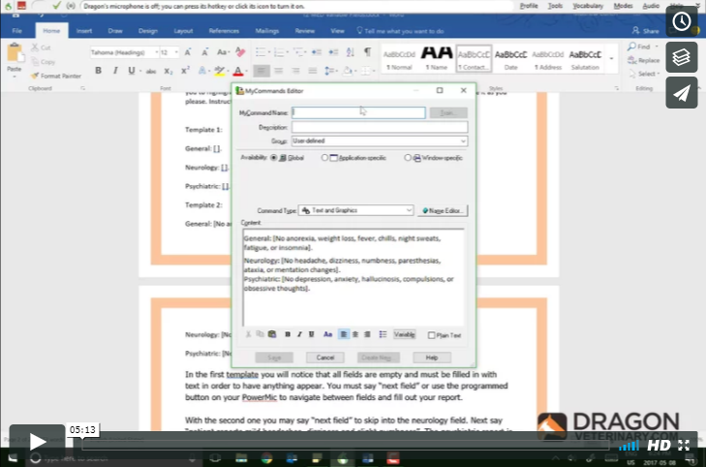
Task: Open the font size dropdown
Action: point(176,52)
